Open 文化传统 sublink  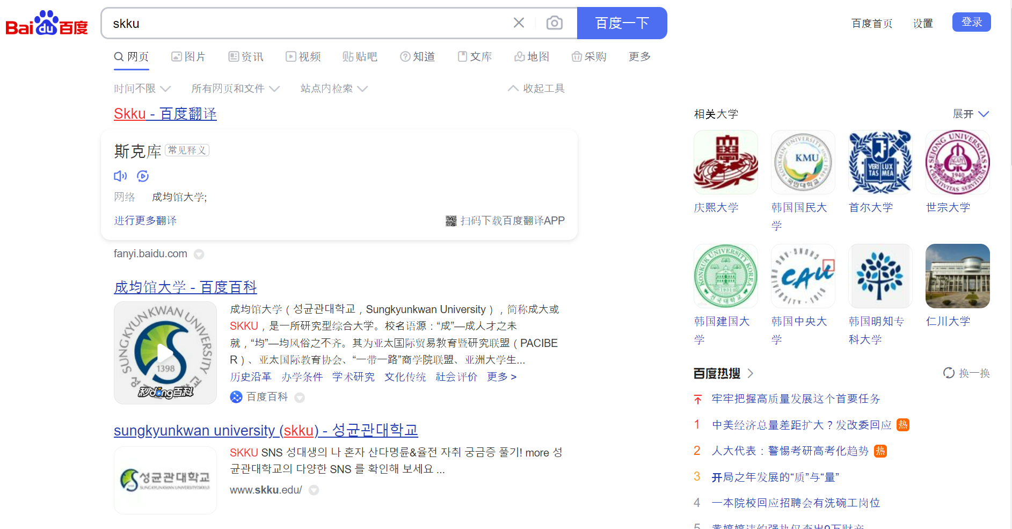pos(405,377)
